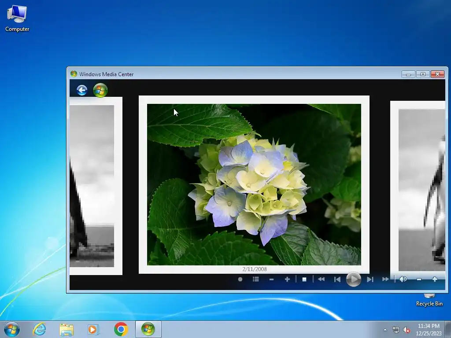Minimize the Windows Media Center window
The width and height of the screenshot is (451, 338).
408,74
